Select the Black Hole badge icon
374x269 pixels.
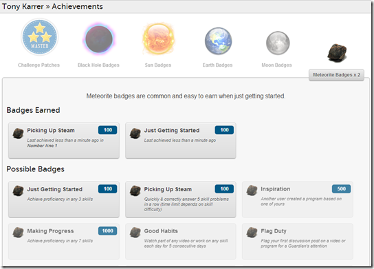pyautogui.click(x=99, y=39)
